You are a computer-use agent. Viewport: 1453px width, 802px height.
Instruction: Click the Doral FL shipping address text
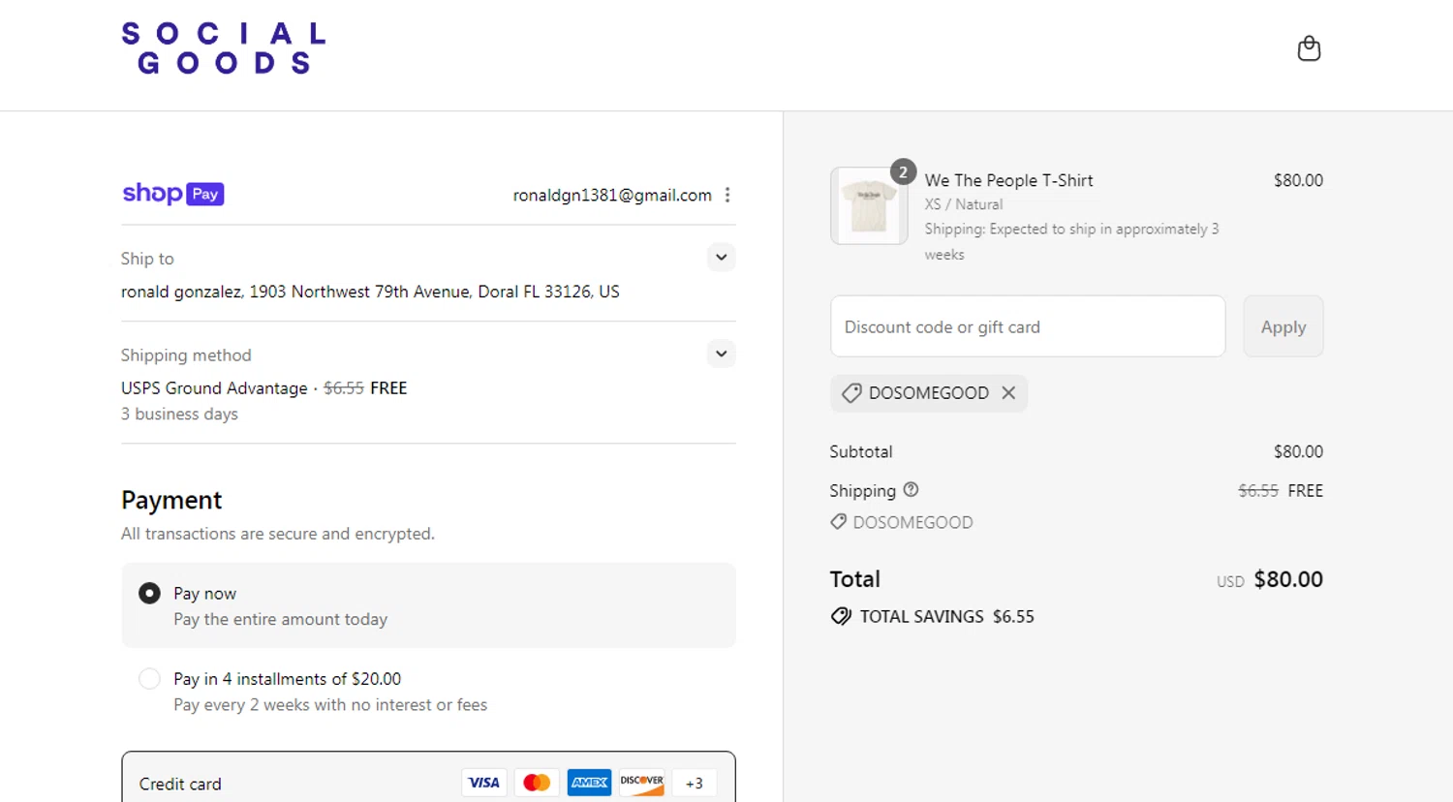(x=370, y=292)
